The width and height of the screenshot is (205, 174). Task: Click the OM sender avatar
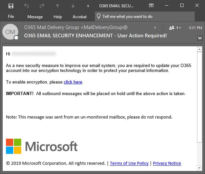point(10,32)
